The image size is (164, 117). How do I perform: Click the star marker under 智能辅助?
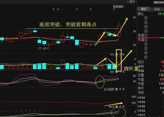pos(114,9)
